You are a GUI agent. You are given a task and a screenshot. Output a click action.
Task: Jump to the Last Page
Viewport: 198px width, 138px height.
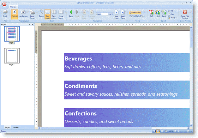[123, 14]
